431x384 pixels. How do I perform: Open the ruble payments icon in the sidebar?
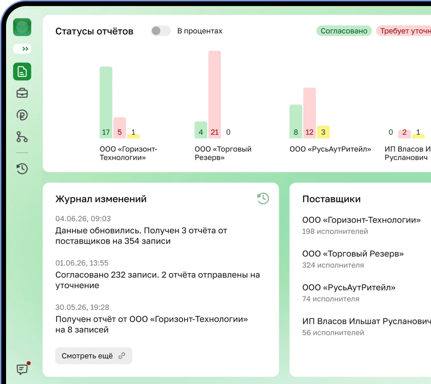point(22,115)
